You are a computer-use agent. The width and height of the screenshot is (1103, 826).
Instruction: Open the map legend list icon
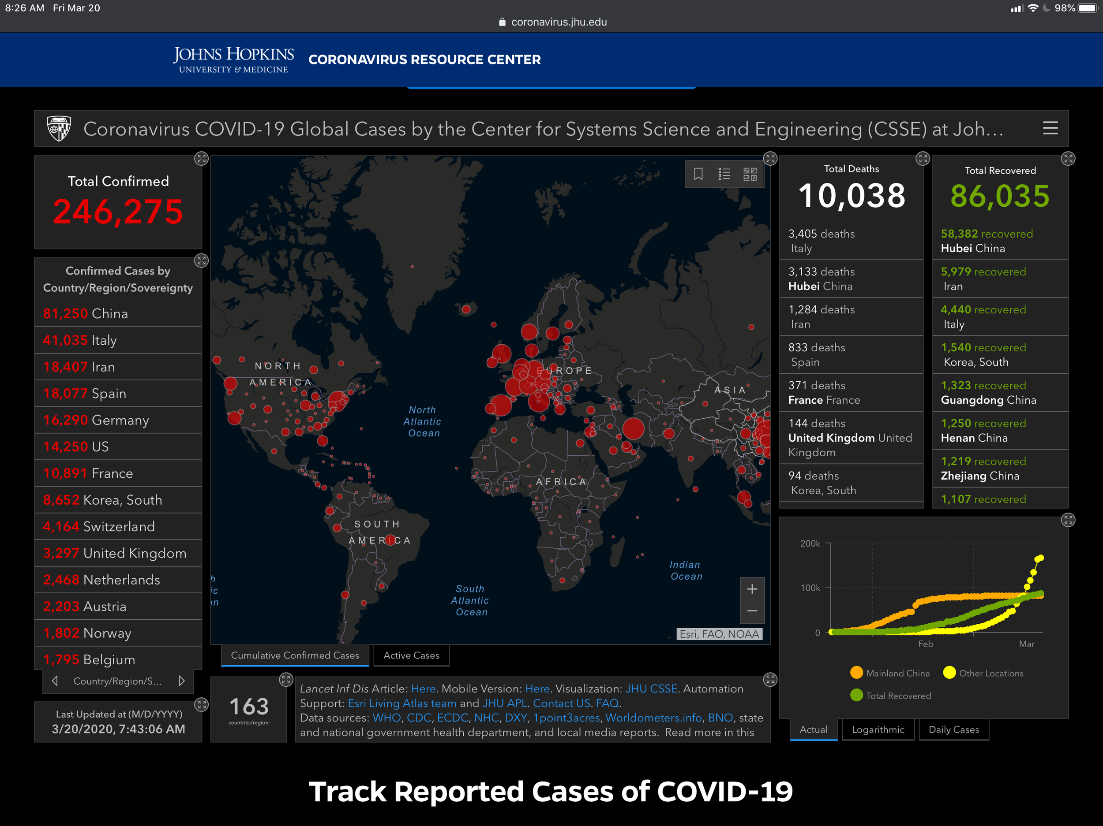coord(724,174)
